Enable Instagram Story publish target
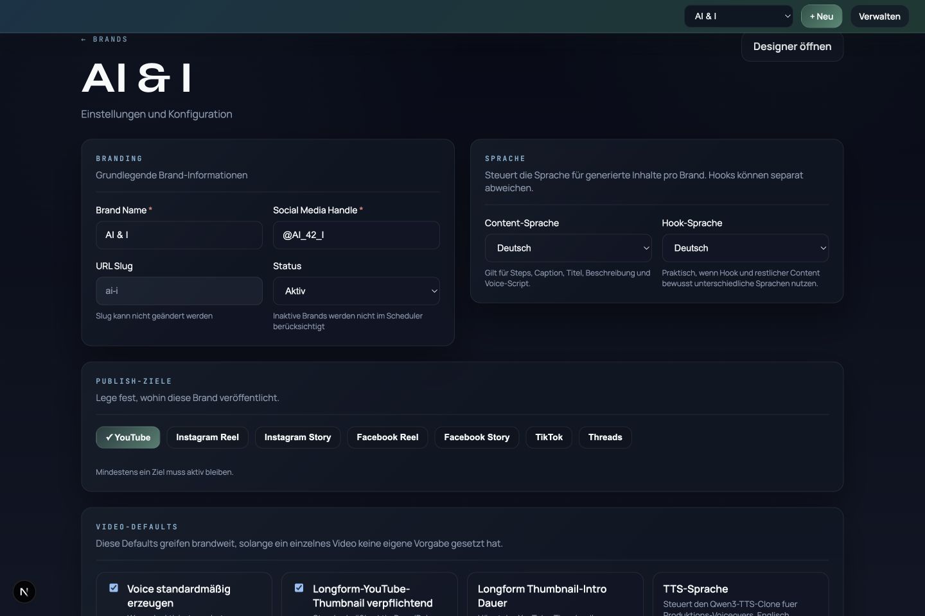The height and width of the screenshot is (616, 925). [x=297, y=437]
